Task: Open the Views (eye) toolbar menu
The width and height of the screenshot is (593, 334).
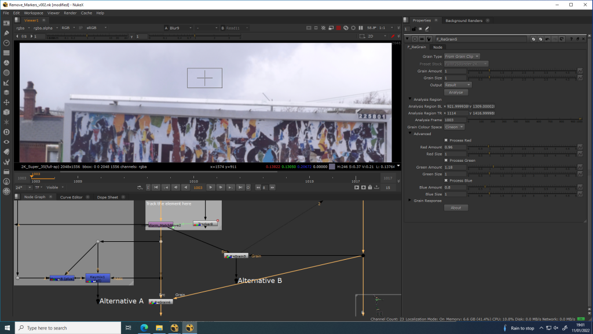Action: coord(6,142)
